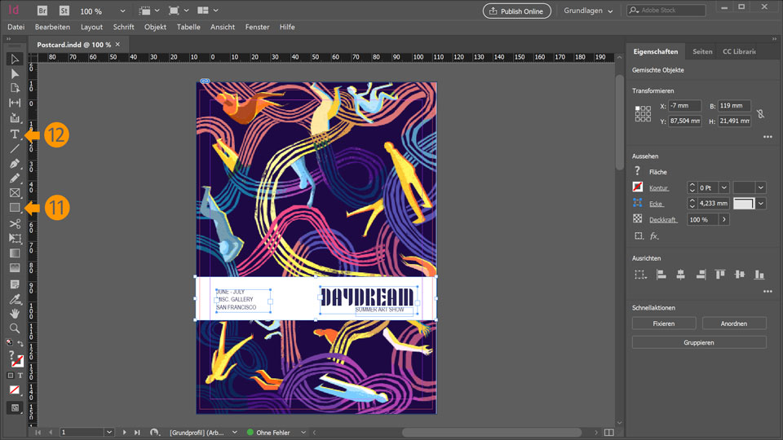783x440 pixels.
Task: Select the Direct Selection tool
Action: pyautogui.click(x=15, y=73)
